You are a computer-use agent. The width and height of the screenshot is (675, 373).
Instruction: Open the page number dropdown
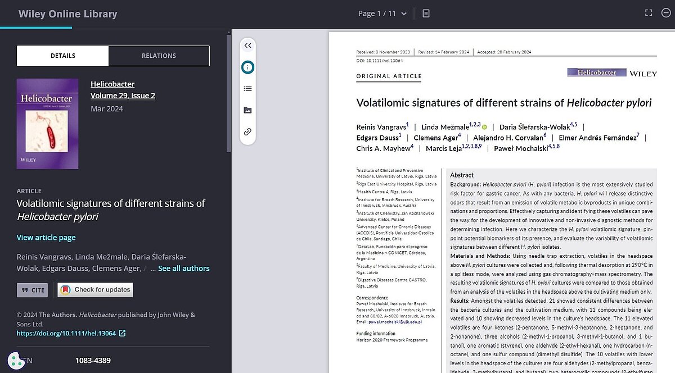click(x=382, y=13)
